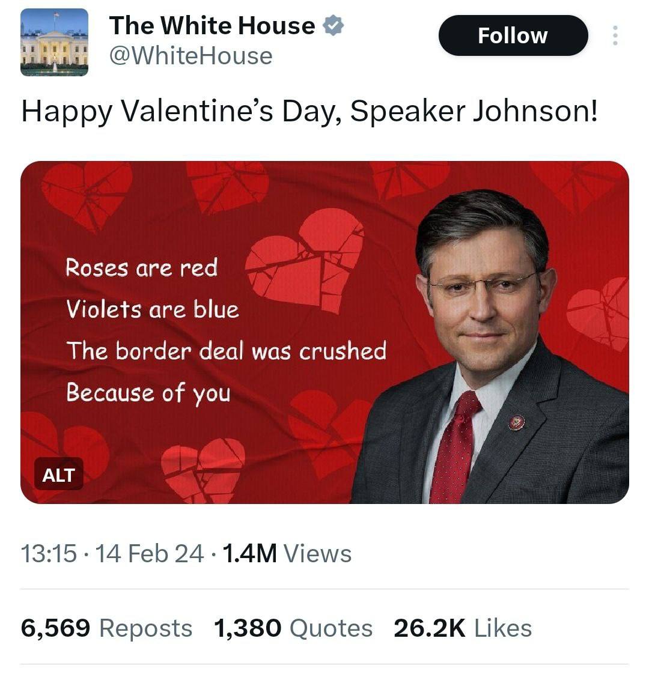Image resolution: width=649 pixels, height=674 pixels.
Task: Click the lapel pin on the suit jacket
Action: coord(516,422)
